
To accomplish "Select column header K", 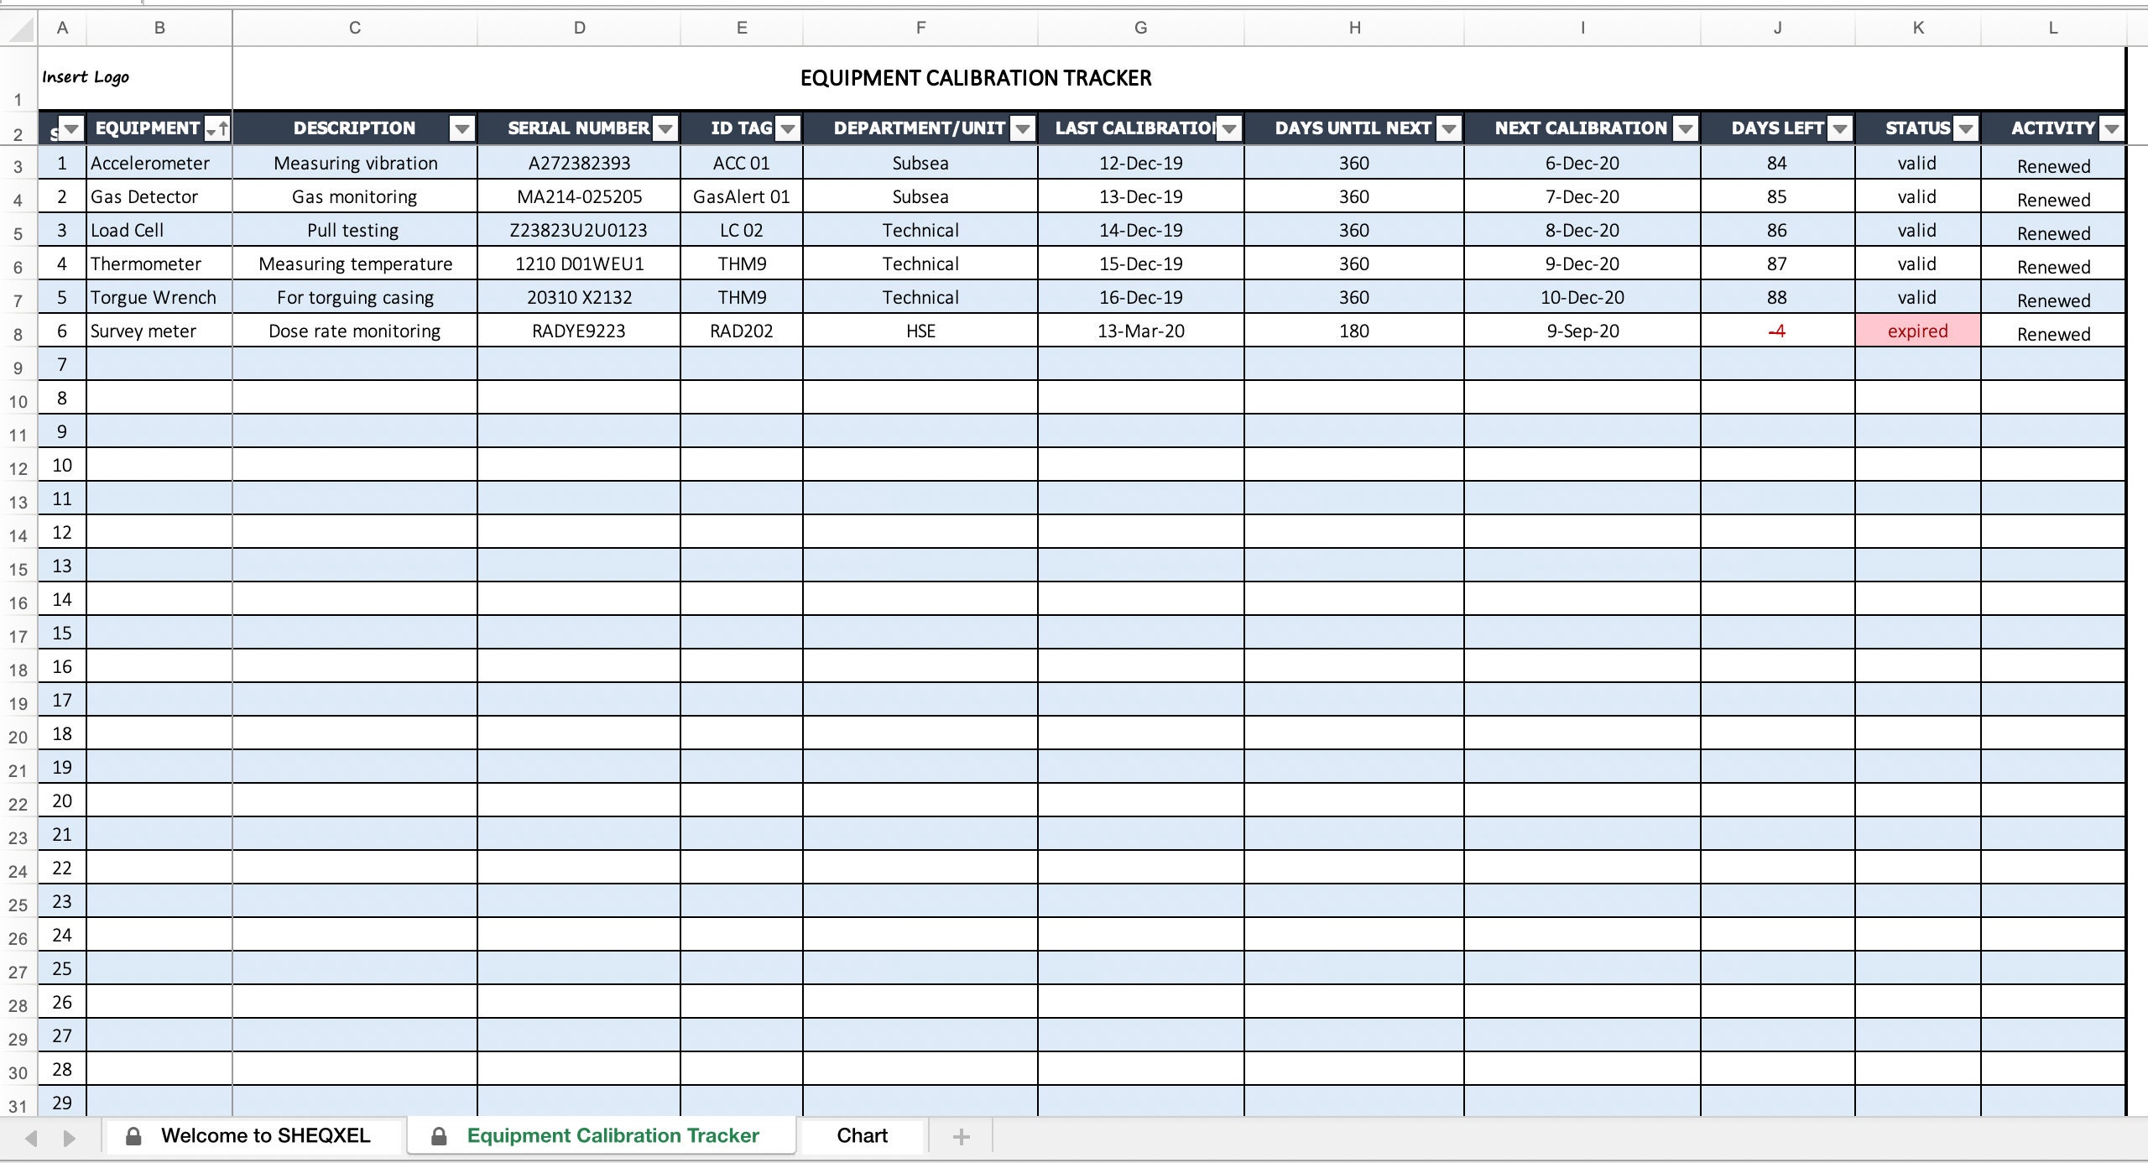I will 1918,28.
